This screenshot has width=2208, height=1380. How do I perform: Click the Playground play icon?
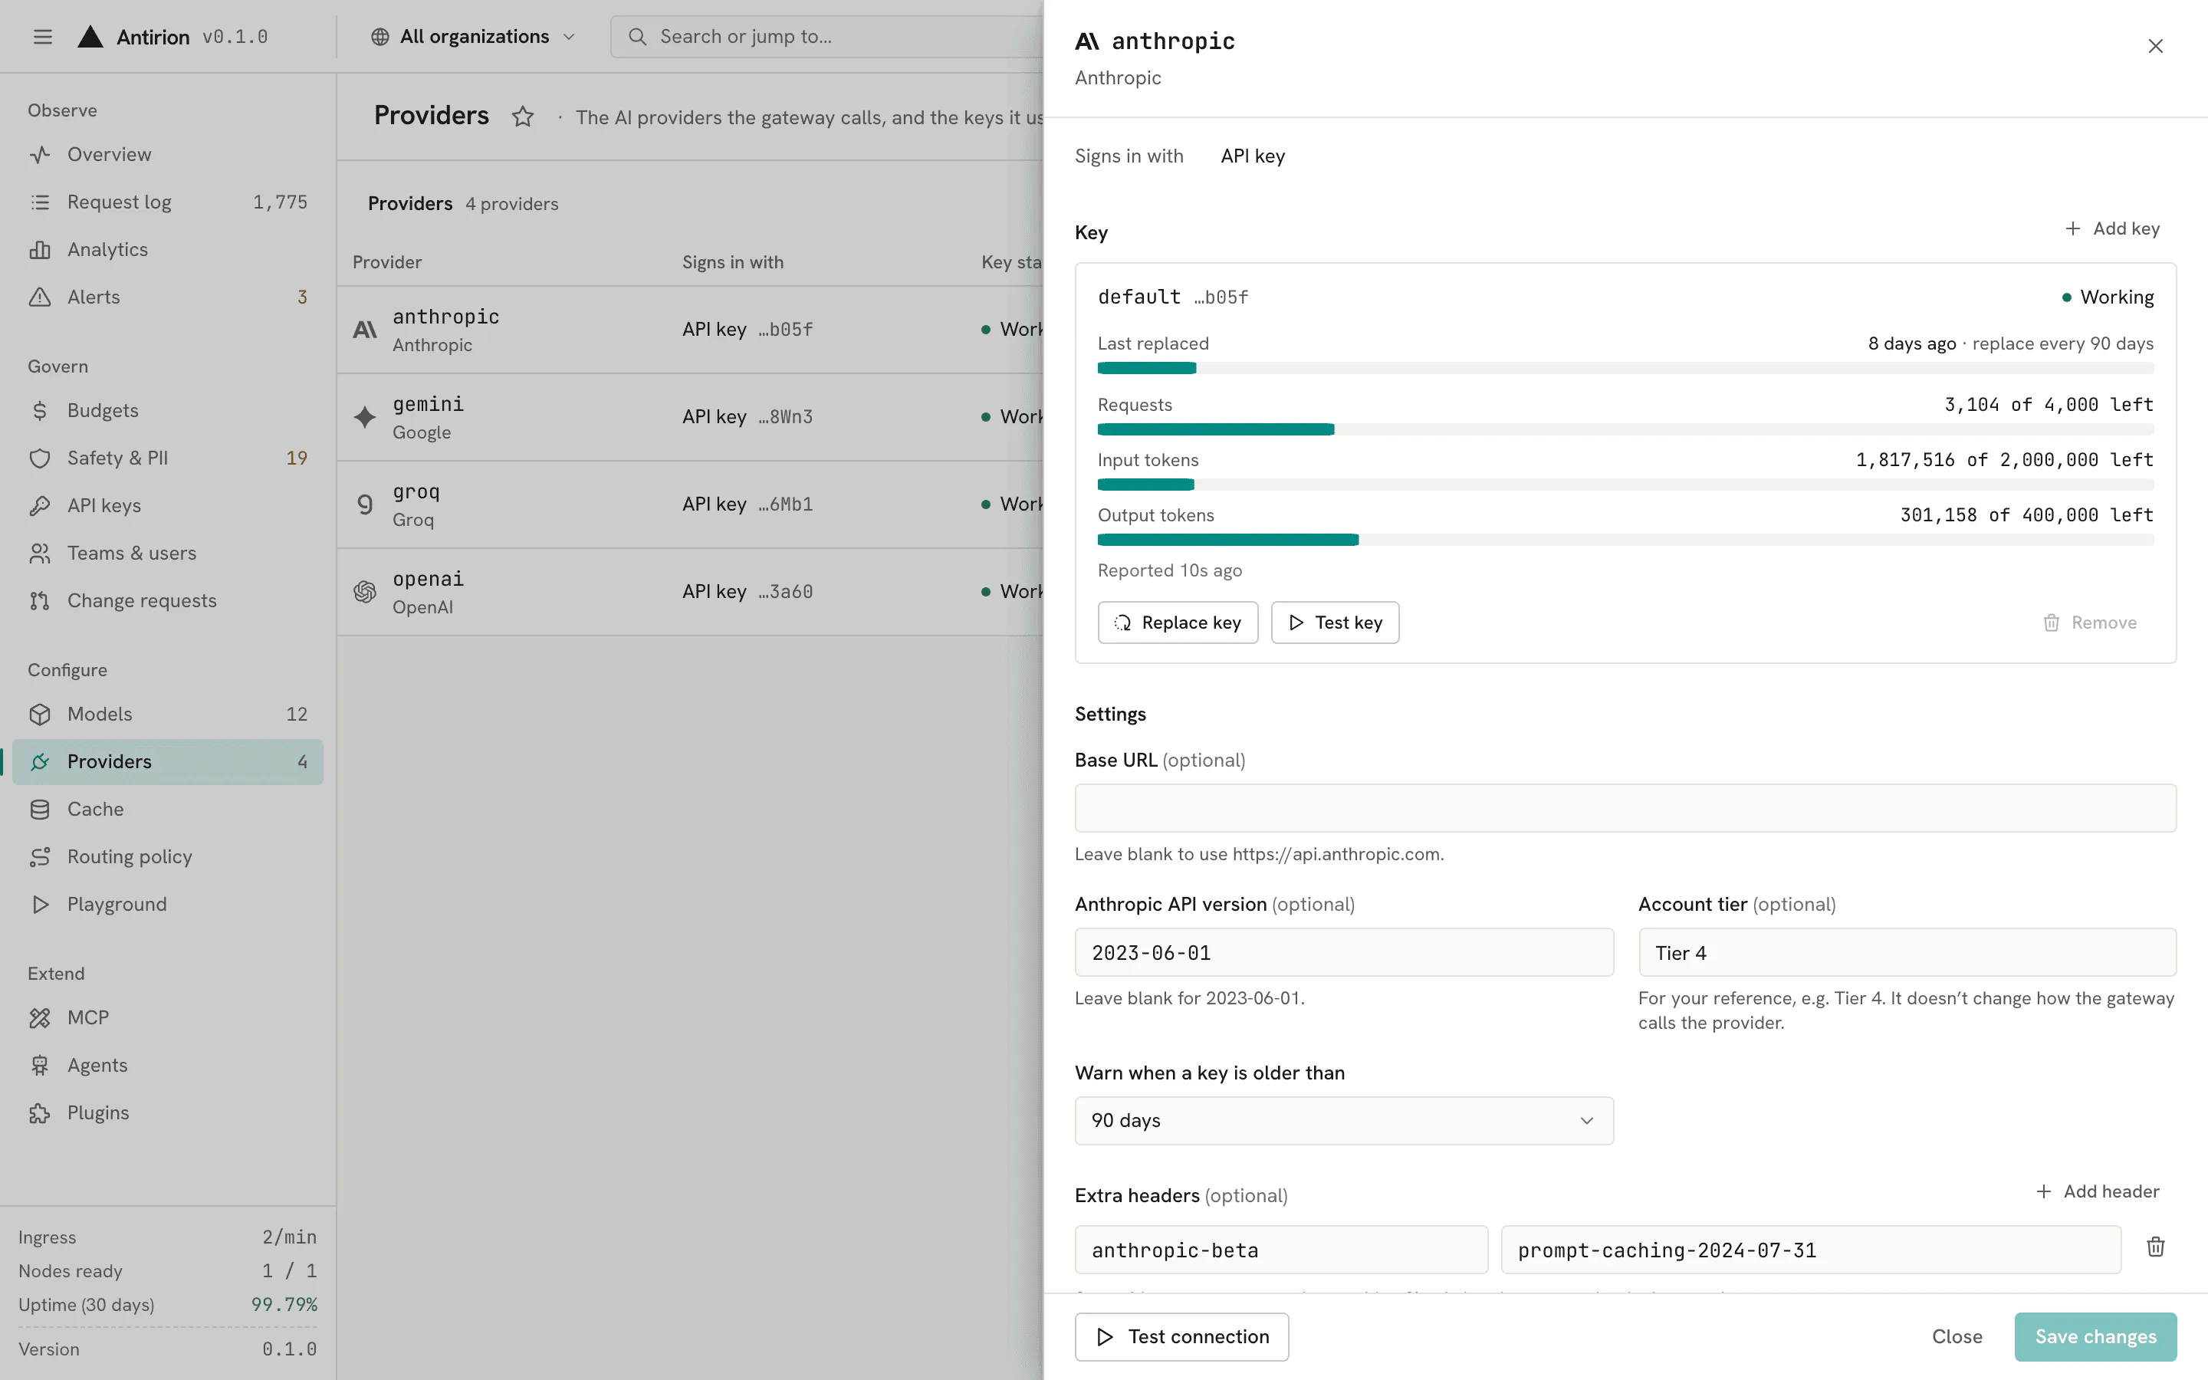[x=40, y=904]
